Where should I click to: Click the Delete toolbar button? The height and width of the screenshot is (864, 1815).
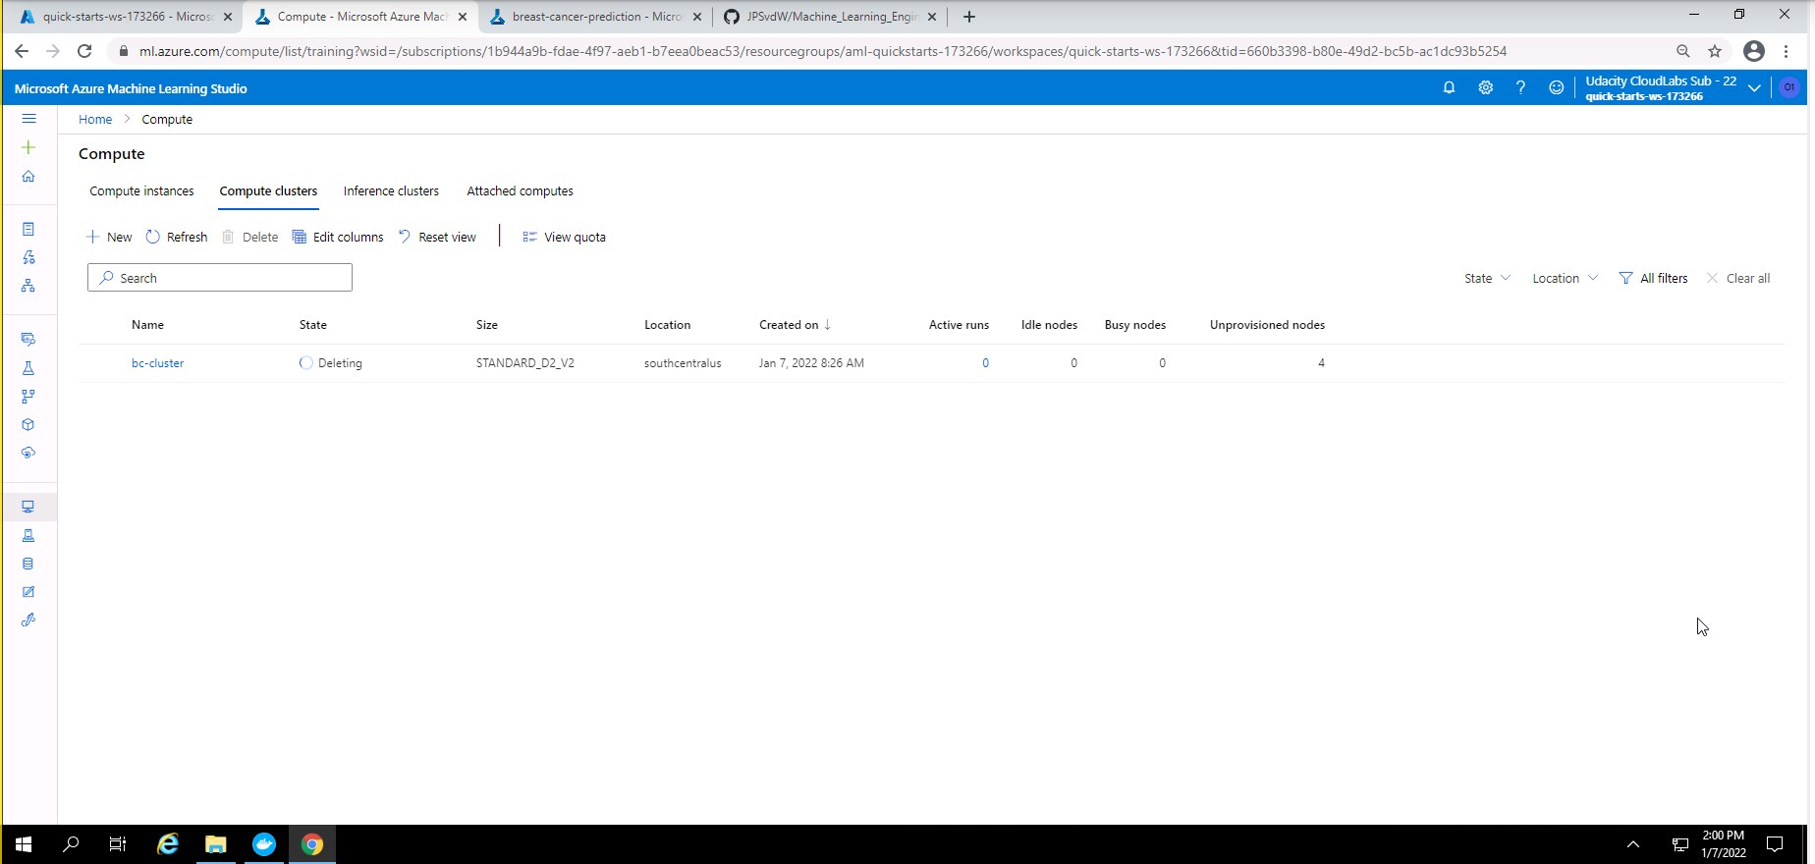(250, 237)
